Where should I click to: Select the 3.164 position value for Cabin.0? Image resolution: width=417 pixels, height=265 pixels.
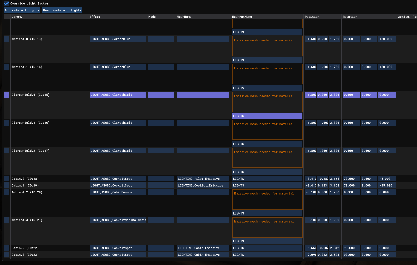[334, 179]
